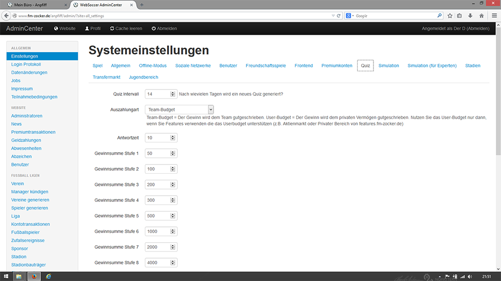Open the URL bar history dropdown arrow
This screenshot has width=501, height=281.
pos(332,16)
